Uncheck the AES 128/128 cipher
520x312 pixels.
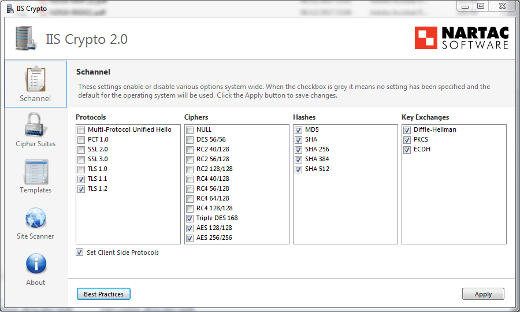click(x=190, y=228)
